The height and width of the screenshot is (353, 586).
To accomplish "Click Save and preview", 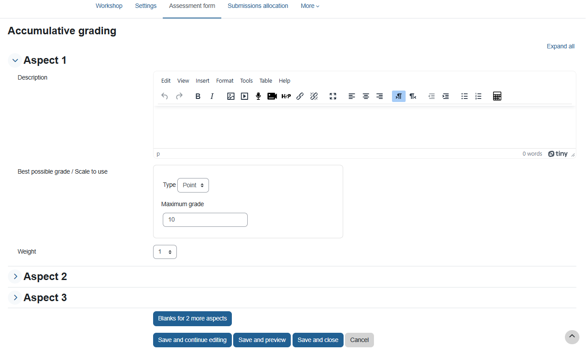I will coord(262,340).
